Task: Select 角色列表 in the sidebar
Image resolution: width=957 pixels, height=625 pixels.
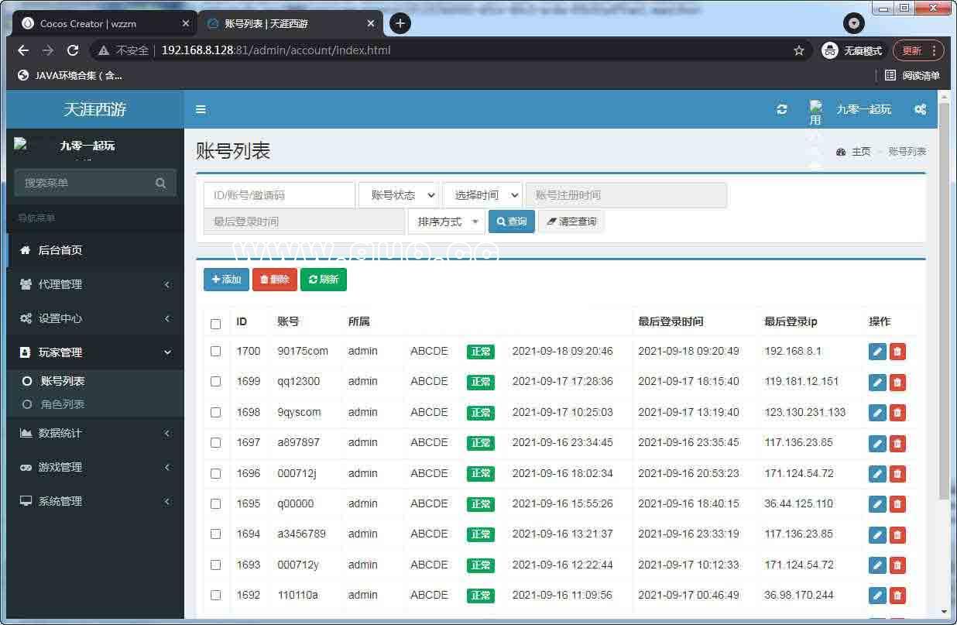Action: (63, 404)
